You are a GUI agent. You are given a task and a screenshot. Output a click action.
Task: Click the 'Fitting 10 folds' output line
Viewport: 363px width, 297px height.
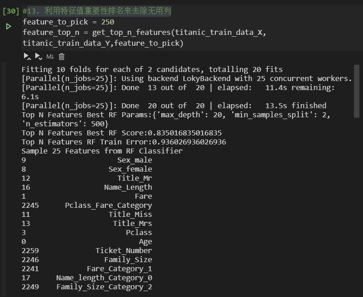[152, 69]
